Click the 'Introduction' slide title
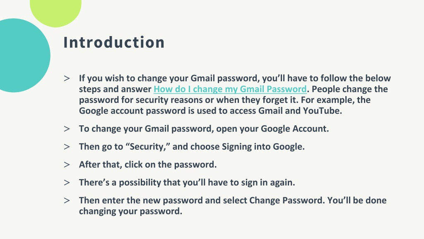424x239 pixels. 114,42
